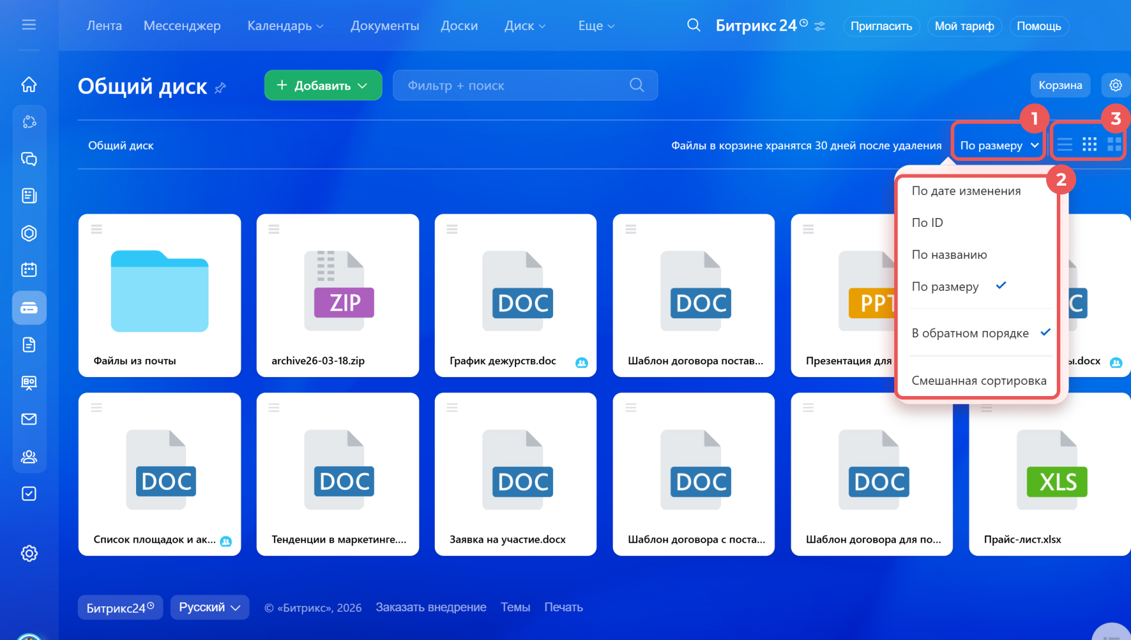The height and width of the screenshot is (640, 1131).
Task: Switch to list view icon
Action: [1064, 144]
